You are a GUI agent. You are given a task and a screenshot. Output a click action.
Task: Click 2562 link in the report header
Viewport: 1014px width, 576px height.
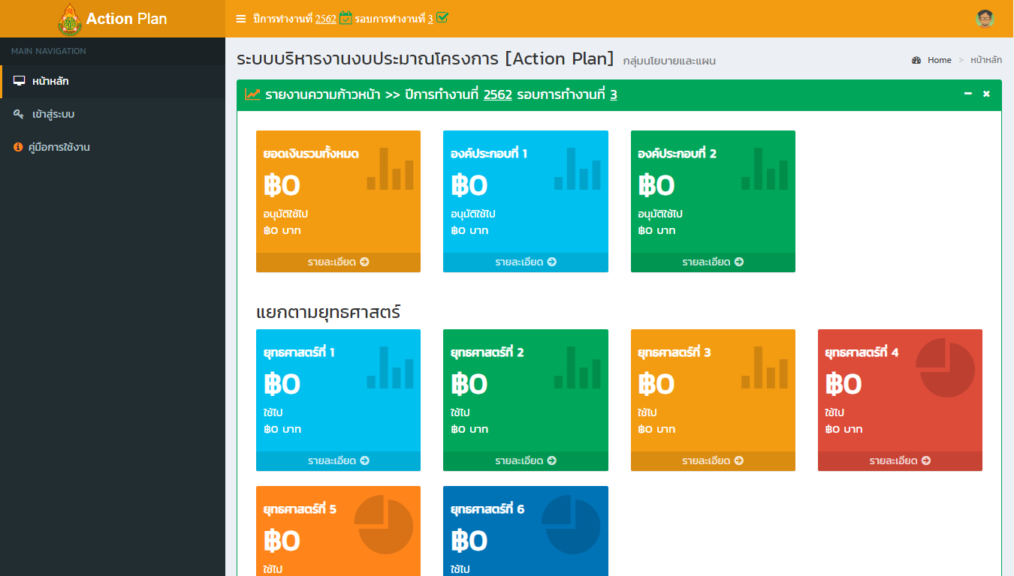(x=498, y=94)
